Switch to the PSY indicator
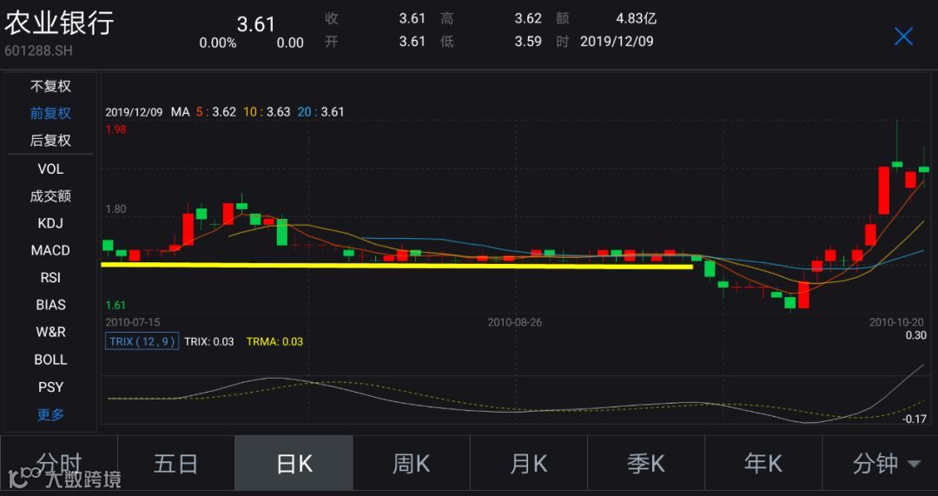The height and width of the screenshot is (496, 938). (51, 387)
